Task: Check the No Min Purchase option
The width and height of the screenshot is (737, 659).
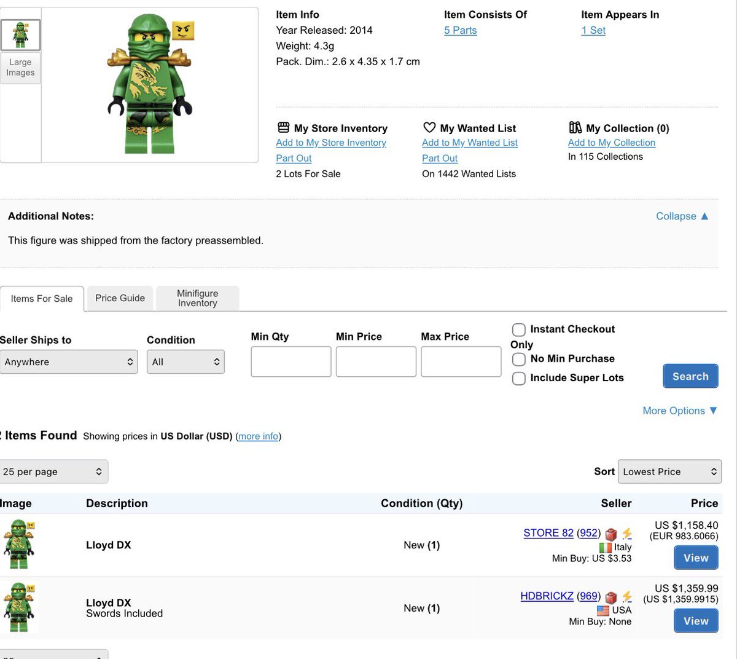Action: point(519,359)
